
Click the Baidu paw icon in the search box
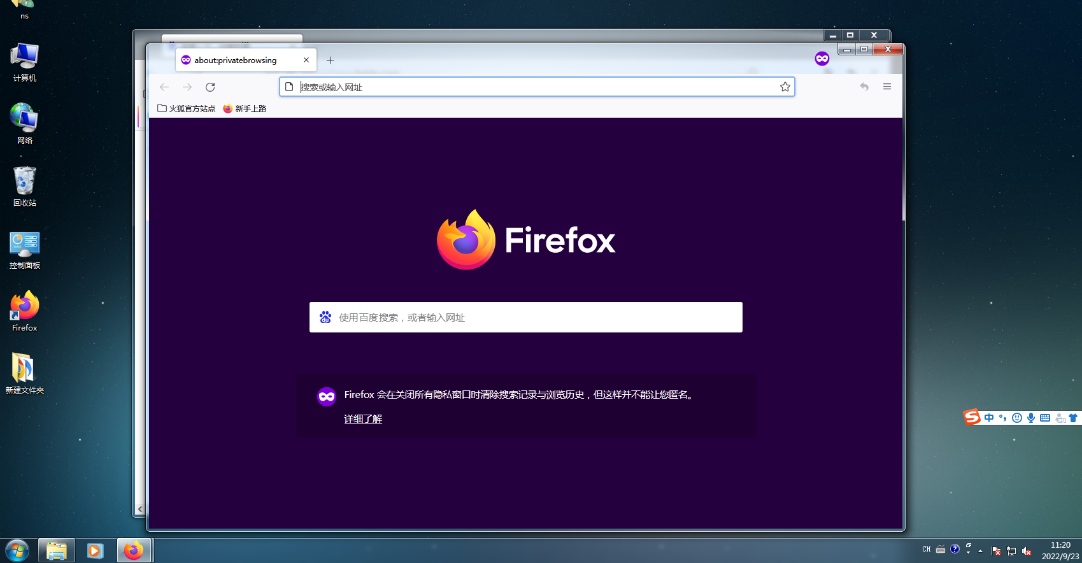325,317
